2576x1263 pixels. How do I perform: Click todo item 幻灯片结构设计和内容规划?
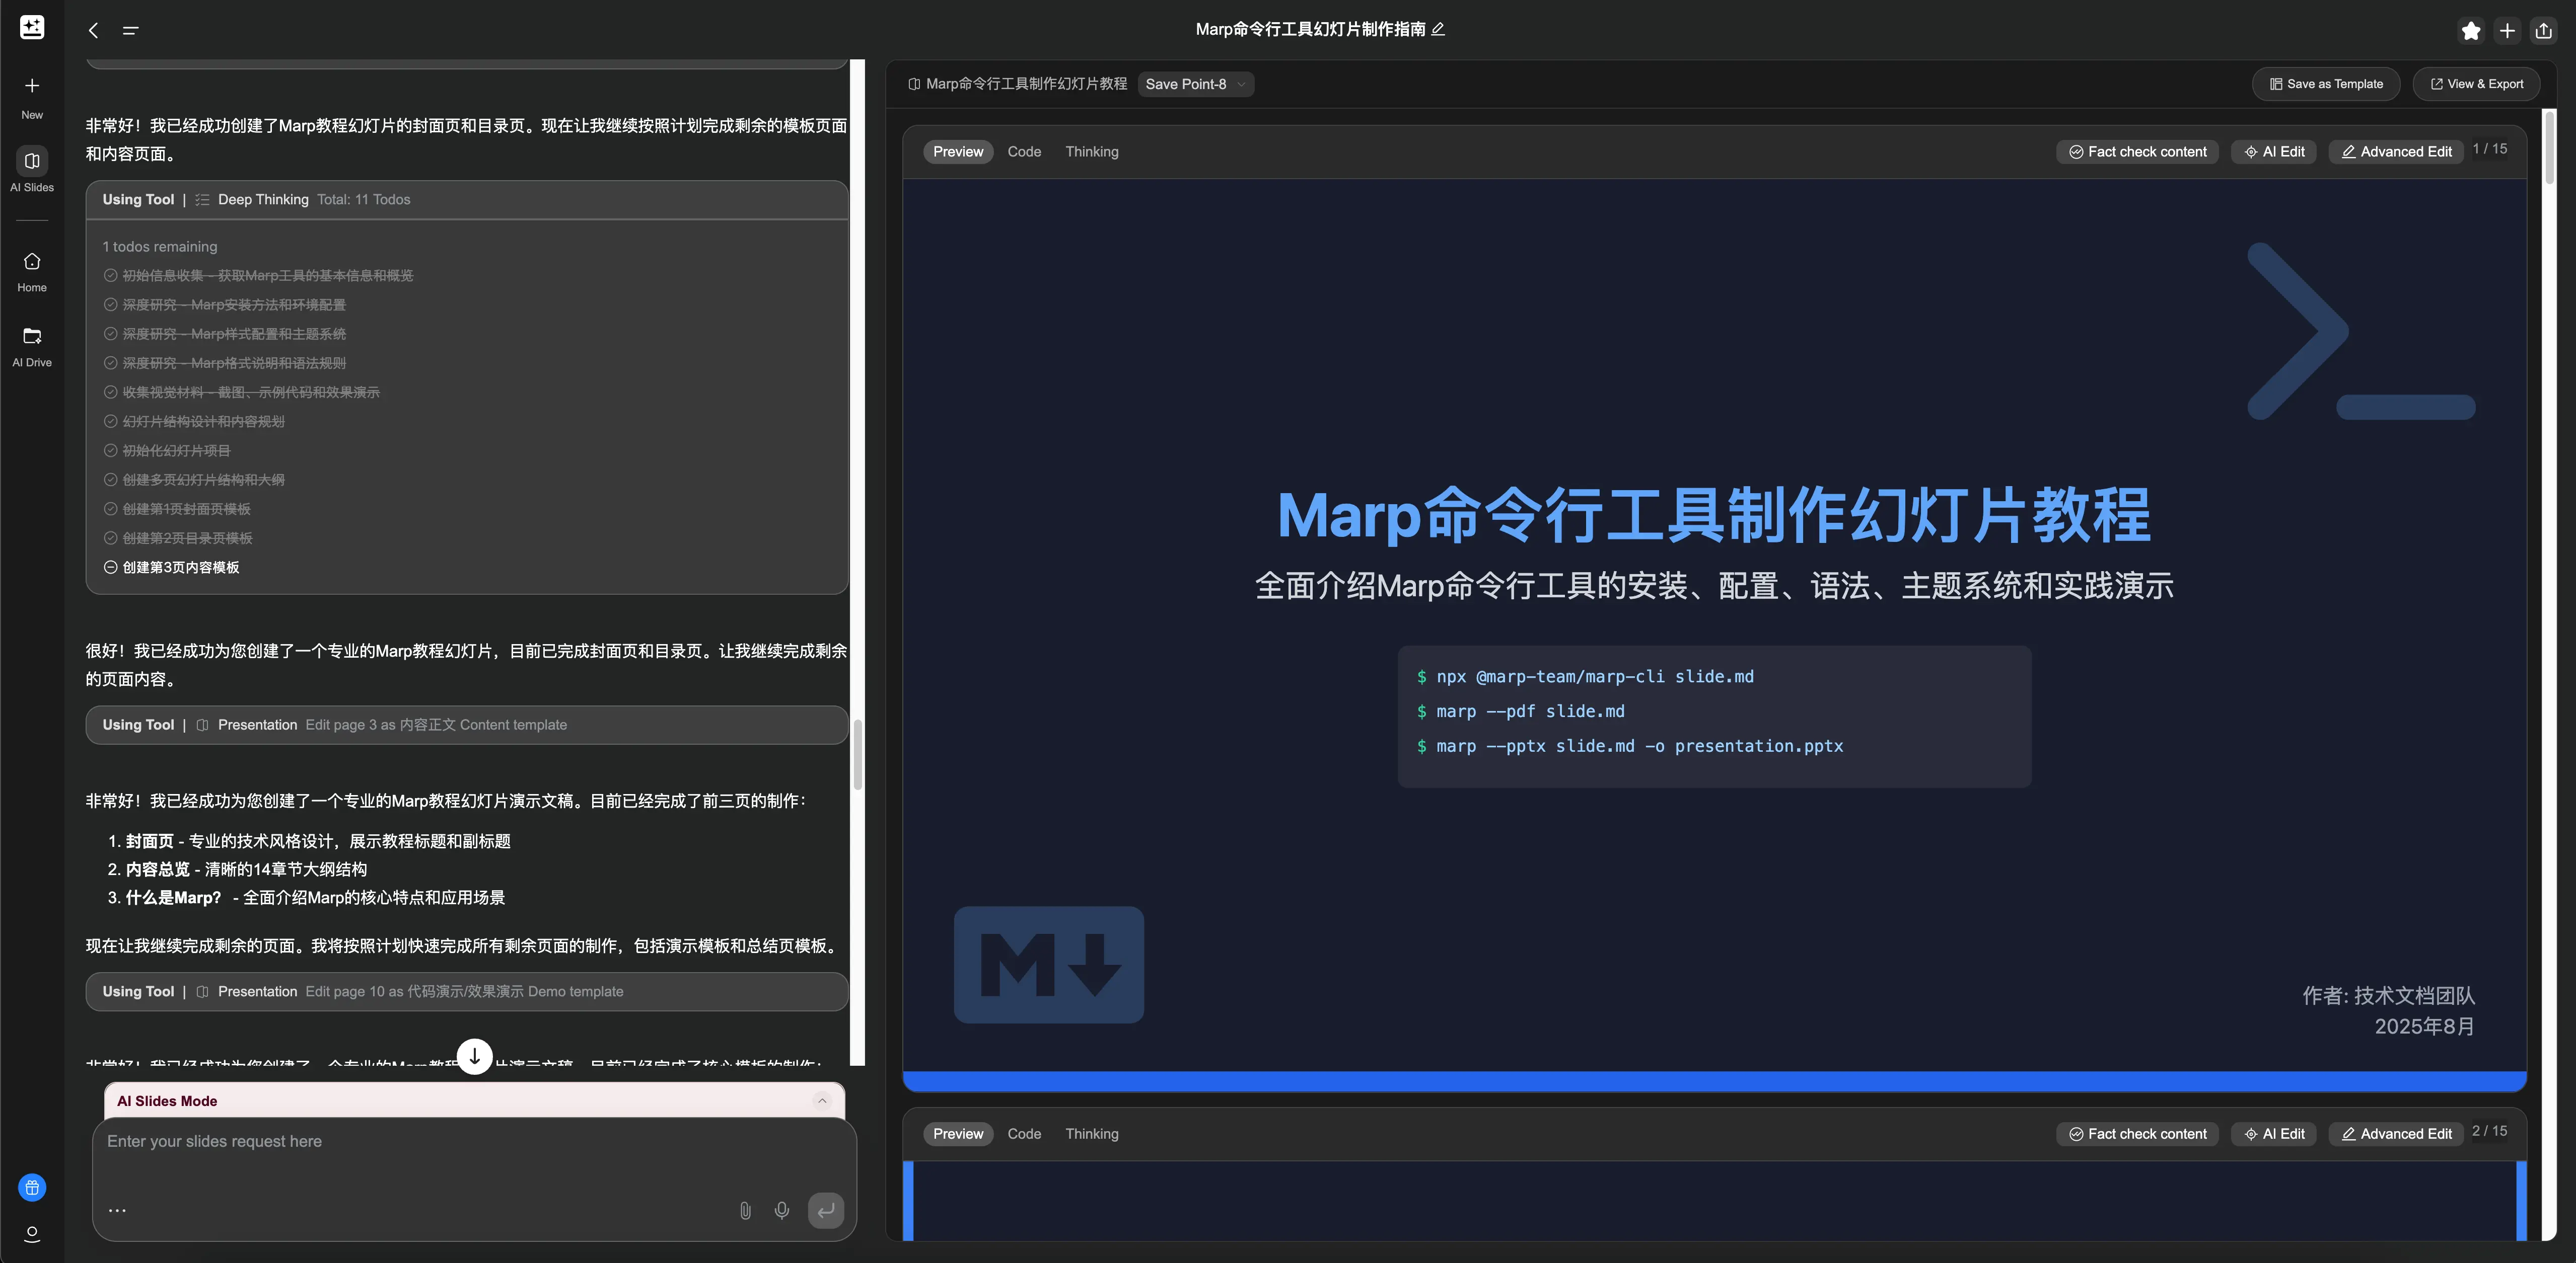[203, 422]
